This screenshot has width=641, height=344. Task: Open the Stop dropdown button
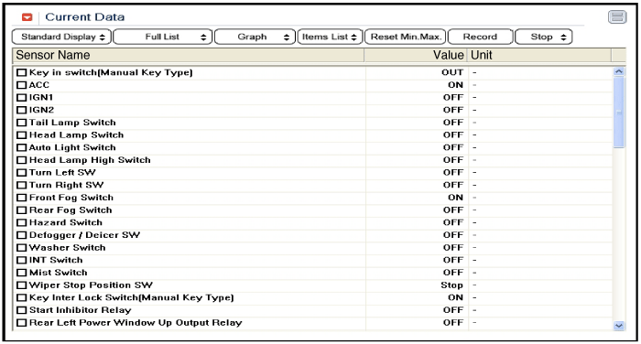[x=543, y=37]
